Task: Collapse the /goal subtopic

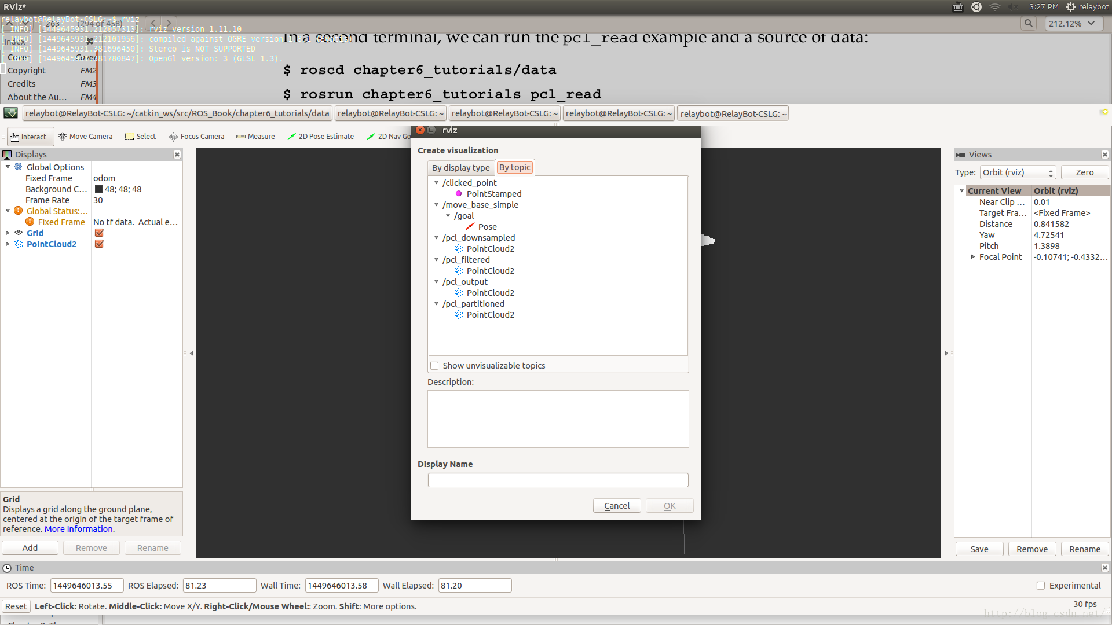Action: pos(448,215)
